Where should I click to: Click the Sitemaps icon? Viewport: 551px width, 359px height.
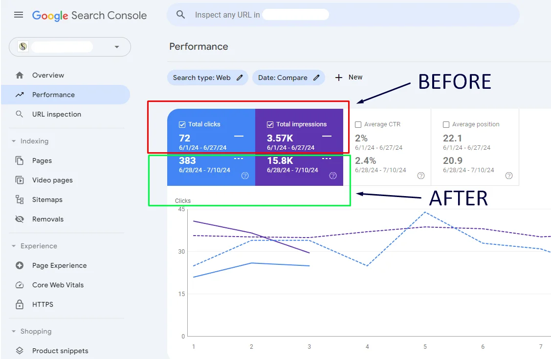tap(20, 199)
